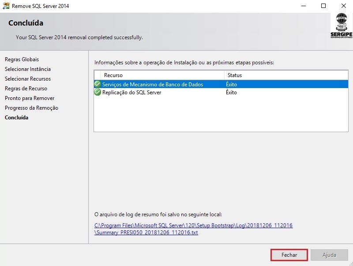
Task: Select the Regras Globais step
Action: click(x=22, y=59)
